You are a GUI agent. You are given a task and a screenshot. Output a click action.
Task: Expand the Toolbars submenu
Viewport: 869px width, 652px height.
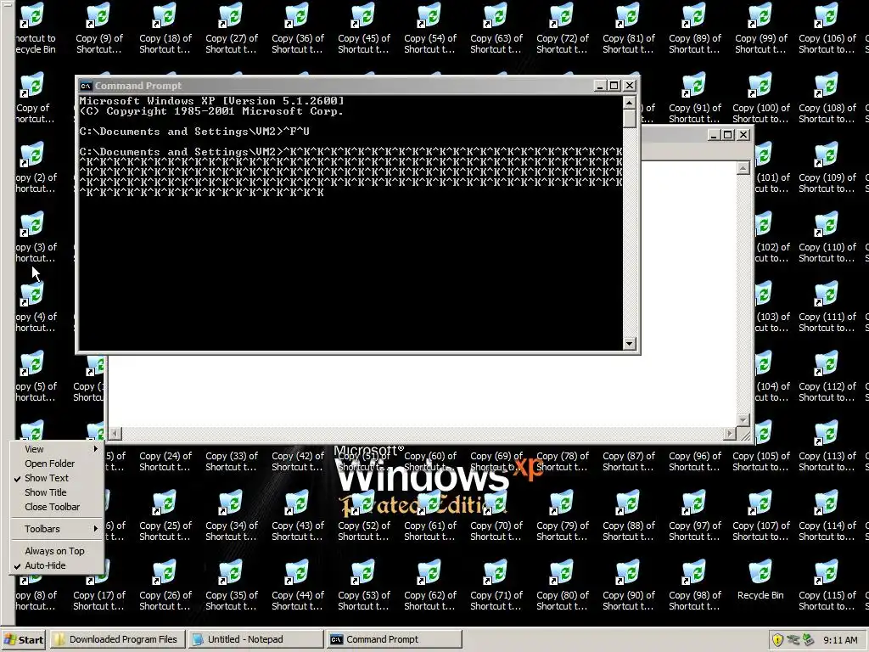click(x=57, y=529)
